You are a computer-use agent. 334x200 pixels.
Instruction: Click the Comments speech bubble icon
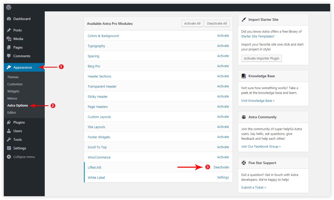(9, 56)
